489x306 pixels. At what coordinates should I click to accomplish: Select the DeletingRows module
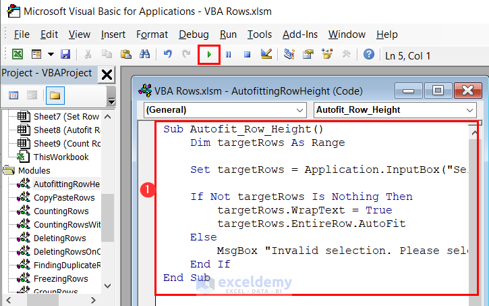point(59,238)
